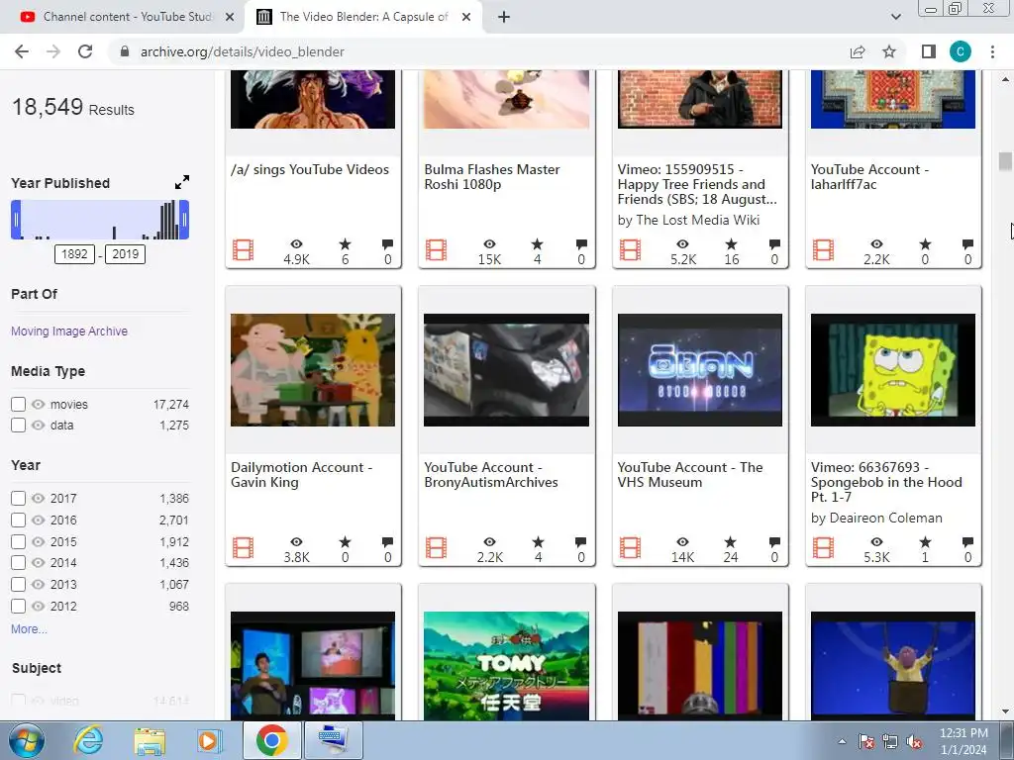This screenshot has width=1014, height=760.
Task: Click the film icon on Happy Tree Friends card
Action: 630,250
